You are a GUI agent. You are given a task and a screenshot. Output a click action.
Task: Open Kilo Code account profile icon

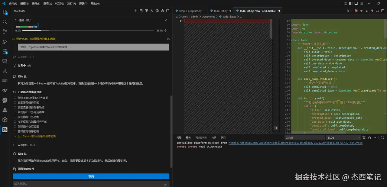coord(157,11)
